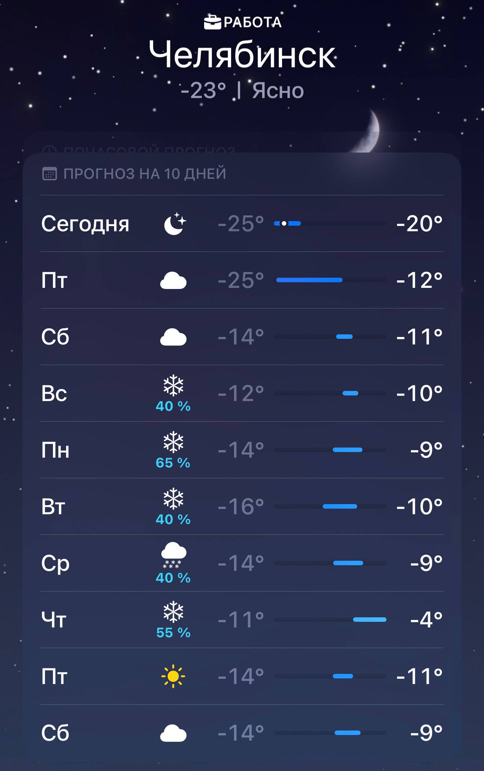Image resolution: width=484 pixels, height=771 pixels.
Task: Tap the РАБОТА location label
Action: coord(253,22)
